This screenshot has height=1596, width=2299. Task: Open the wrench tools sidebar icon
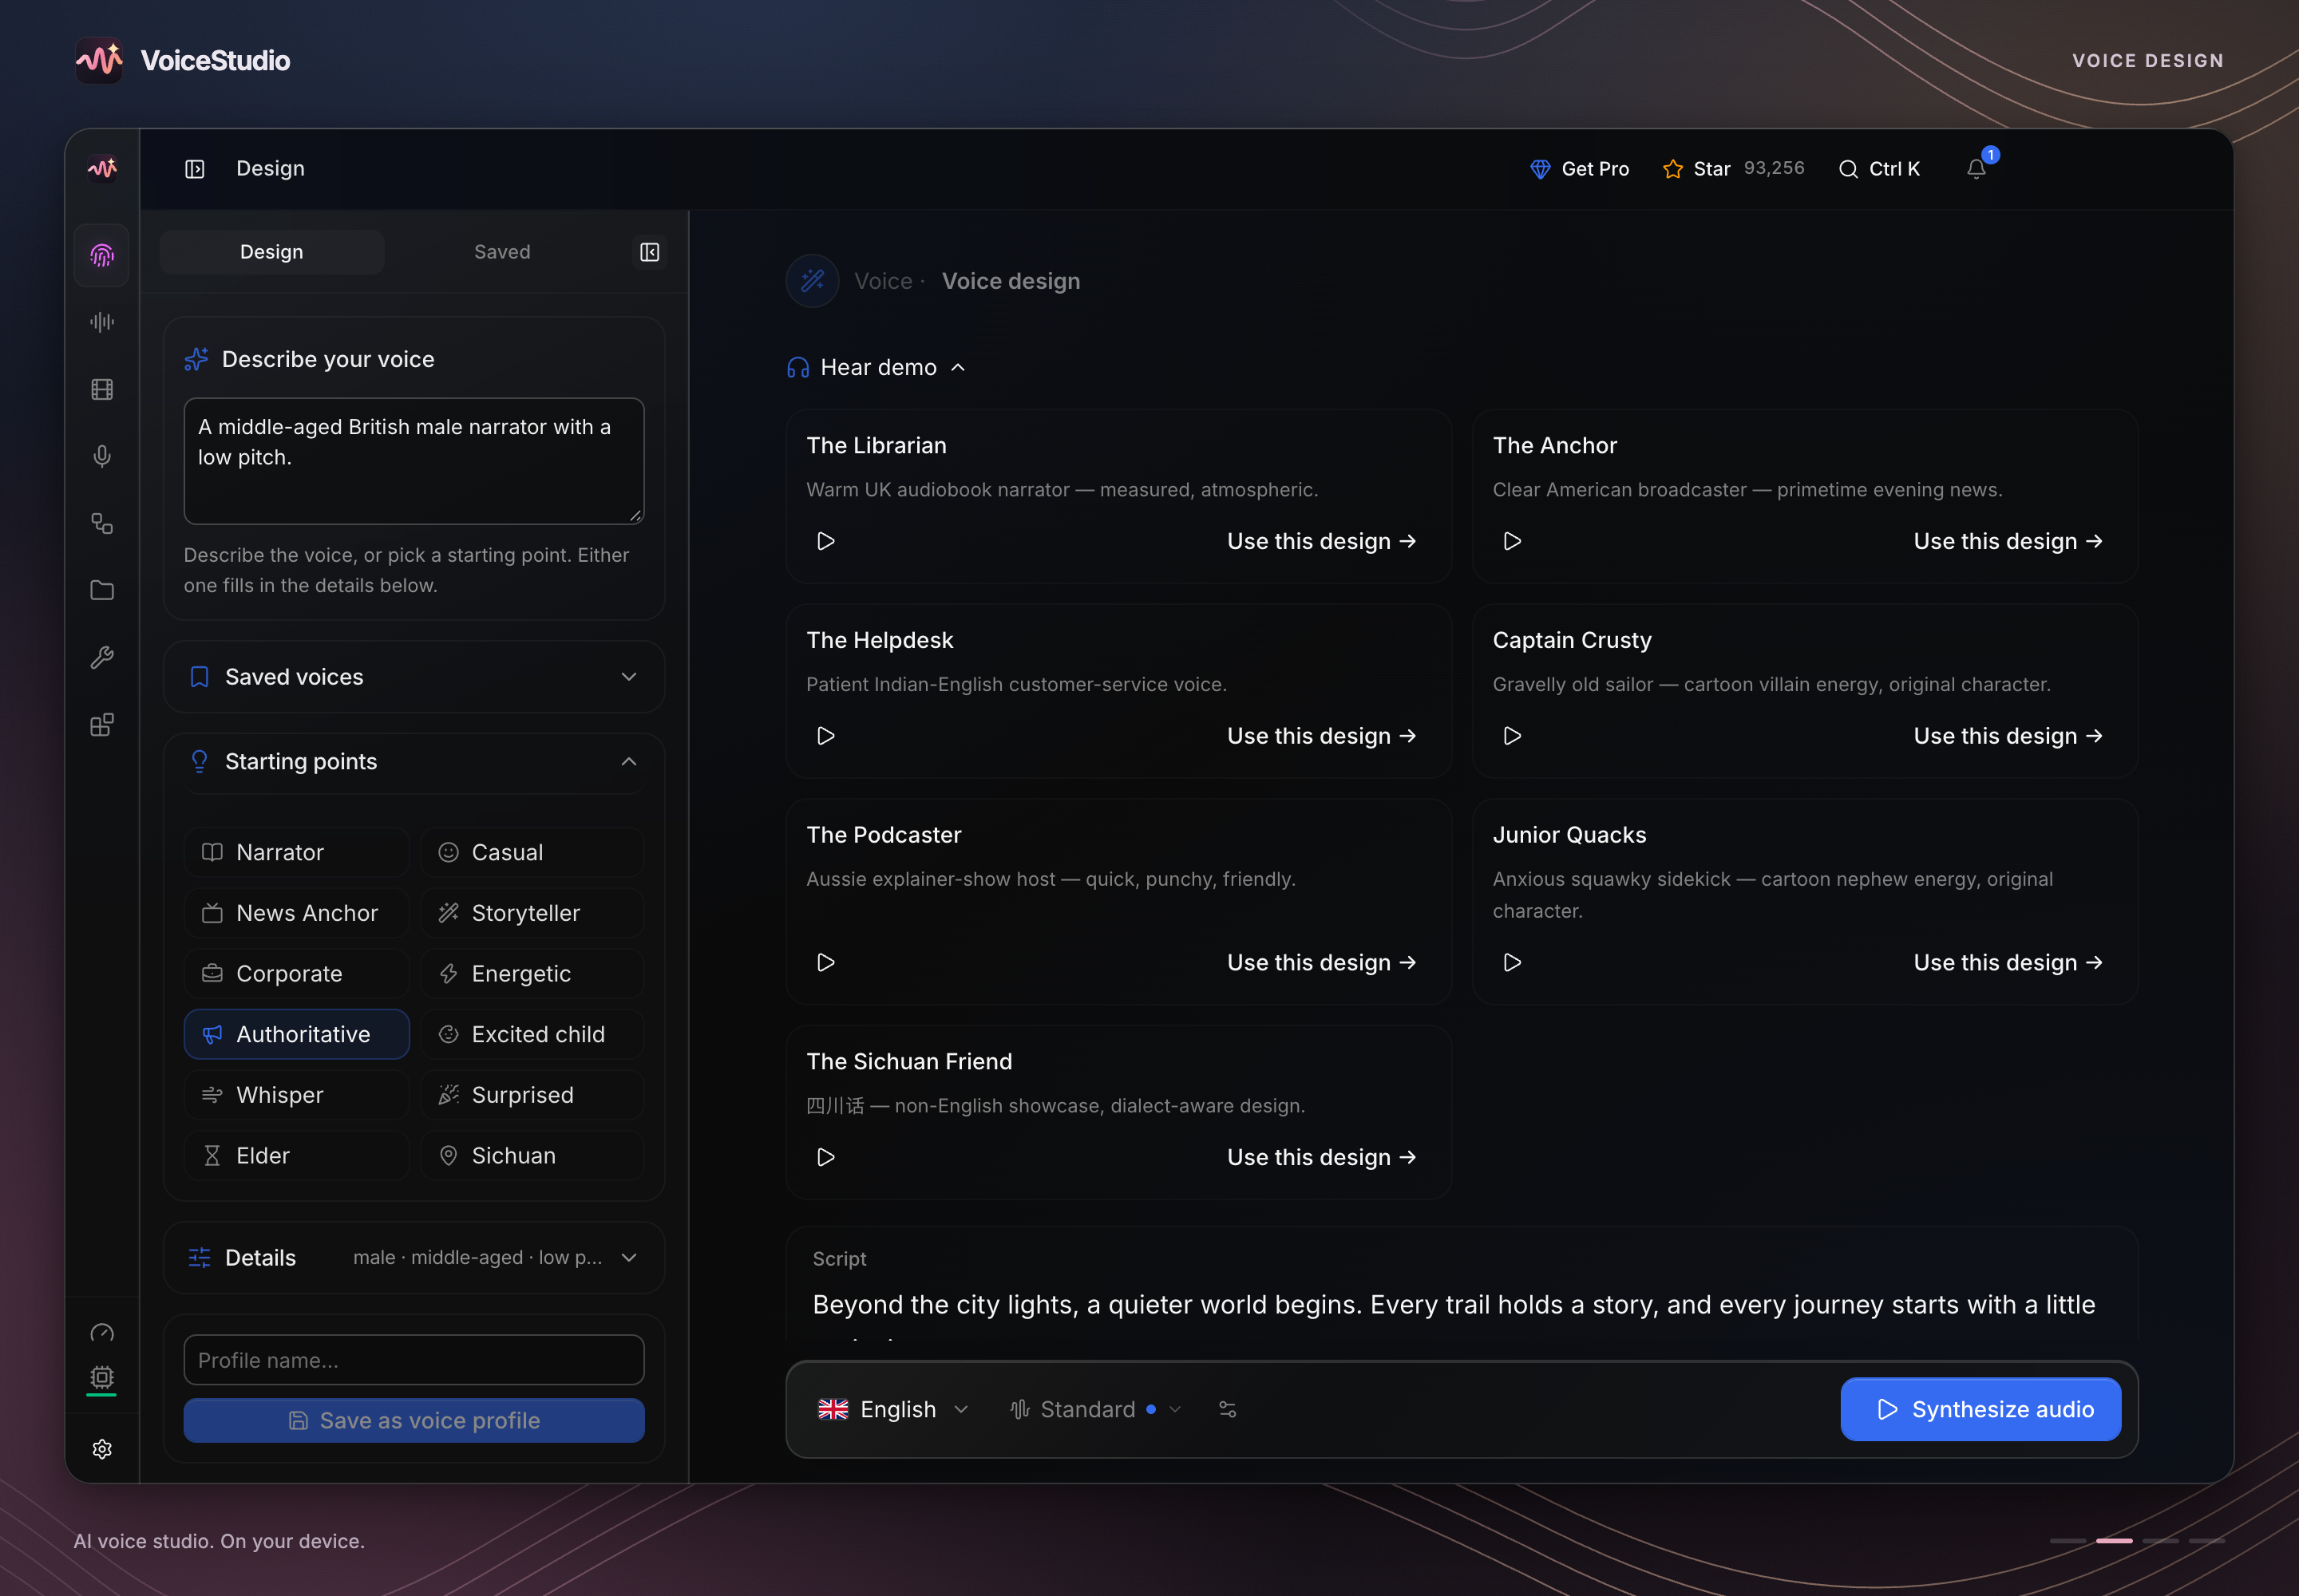pos(102,657)
